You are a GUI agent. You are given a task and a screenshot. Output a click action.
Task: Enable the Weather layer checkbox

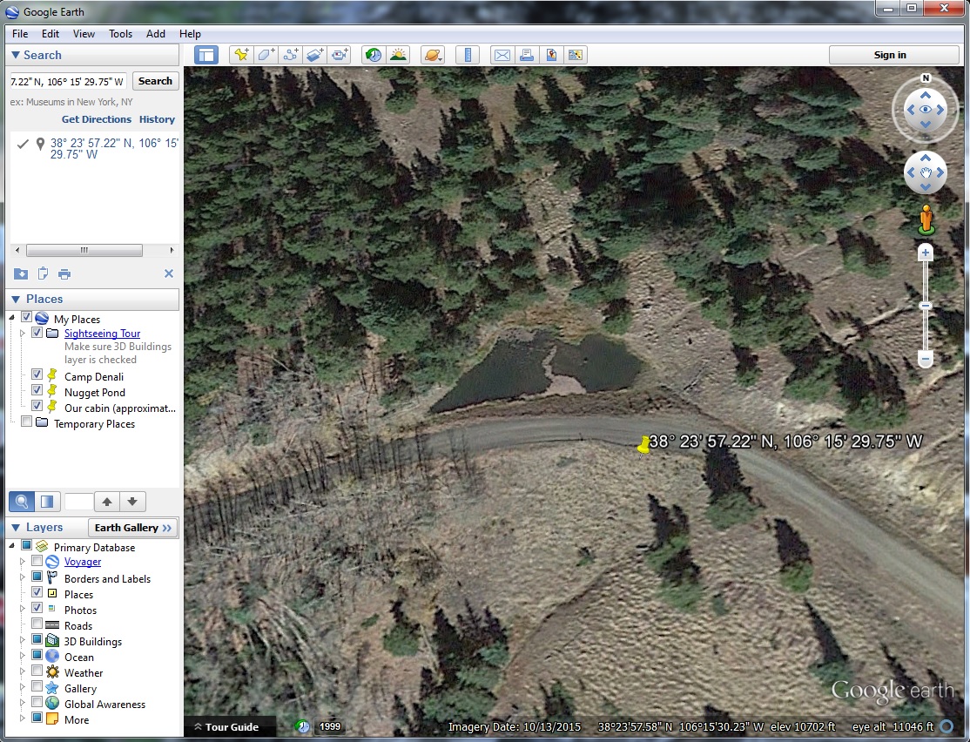click(x=37, y=671)
